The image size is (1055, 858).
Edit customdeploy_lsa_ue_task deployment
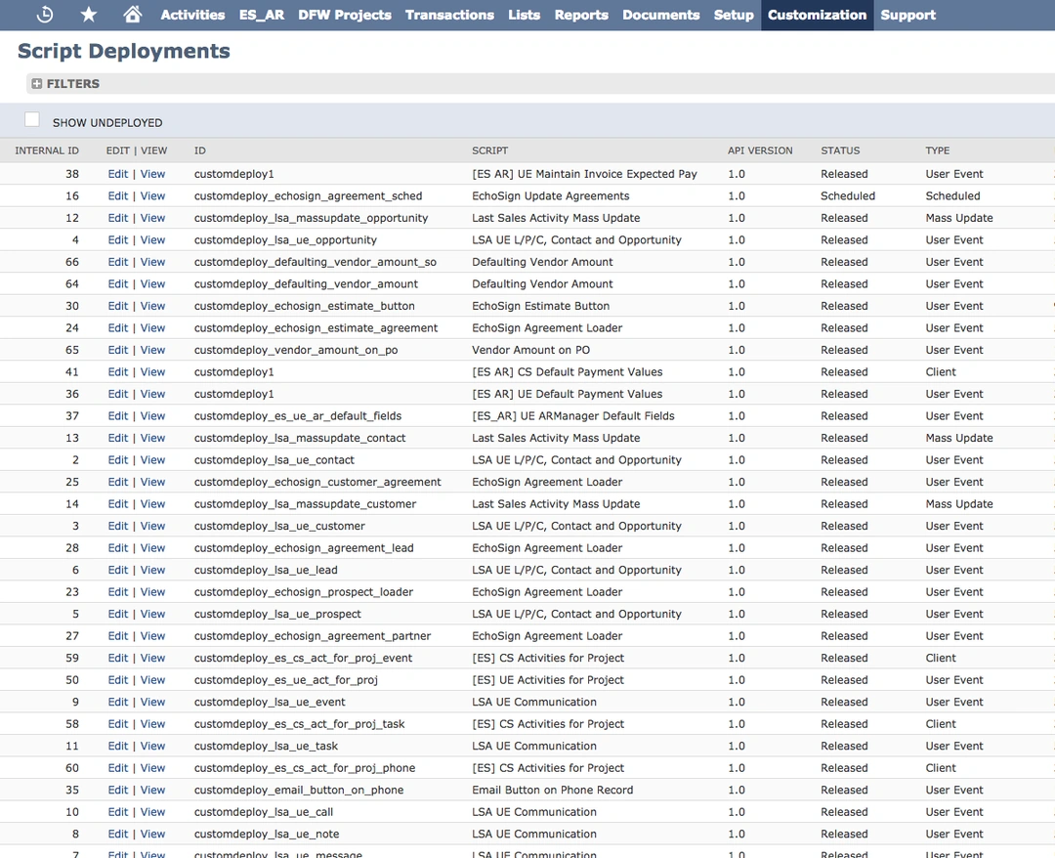click(118, 746)
